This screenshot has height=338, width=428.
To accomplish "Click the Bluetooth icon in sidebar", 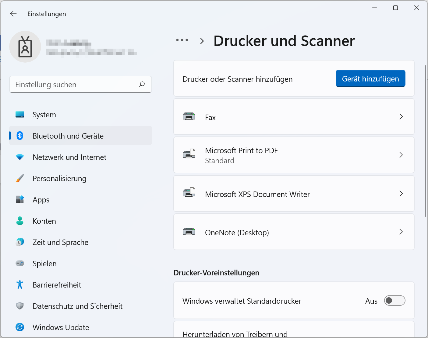I will tap(20, 136).
